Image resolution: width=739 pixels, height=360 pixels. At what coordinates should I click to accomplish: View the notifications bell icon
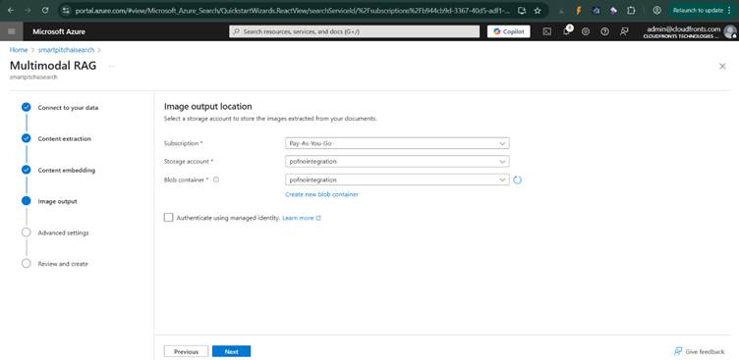point(566,31)
